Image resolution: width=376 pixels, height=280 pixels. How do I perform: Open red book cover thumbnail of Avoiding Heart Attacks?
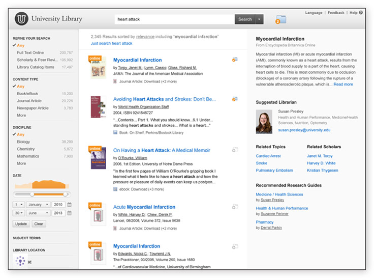tap(98, 107)
